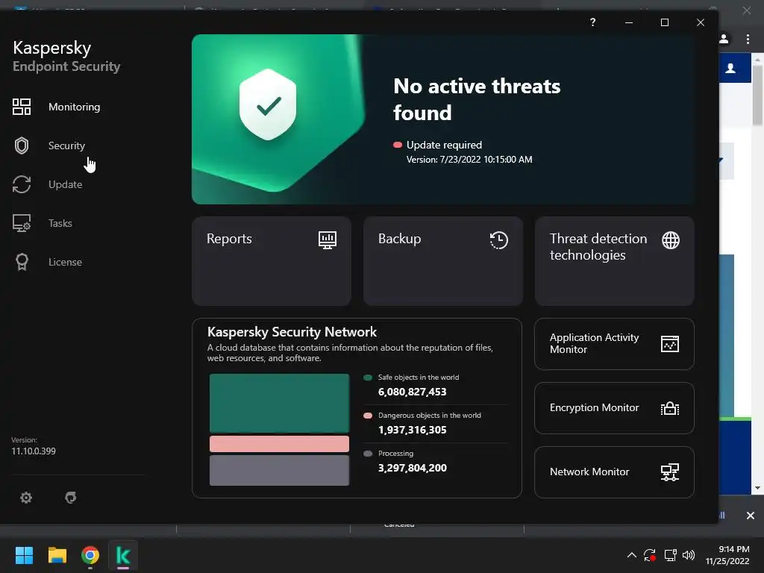Select Monitoring in the sidebar
Screen dimensions: 764x573
click(74, 107)
